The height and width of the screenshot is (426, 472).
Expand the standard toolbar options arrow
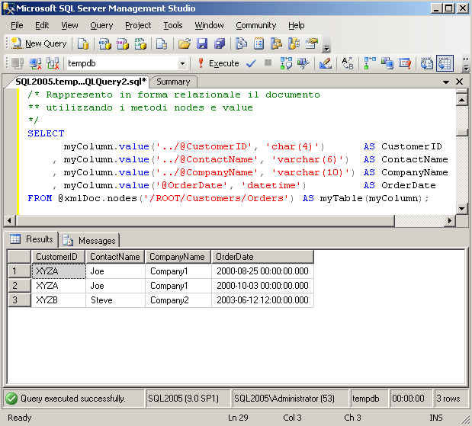point(326,47)
